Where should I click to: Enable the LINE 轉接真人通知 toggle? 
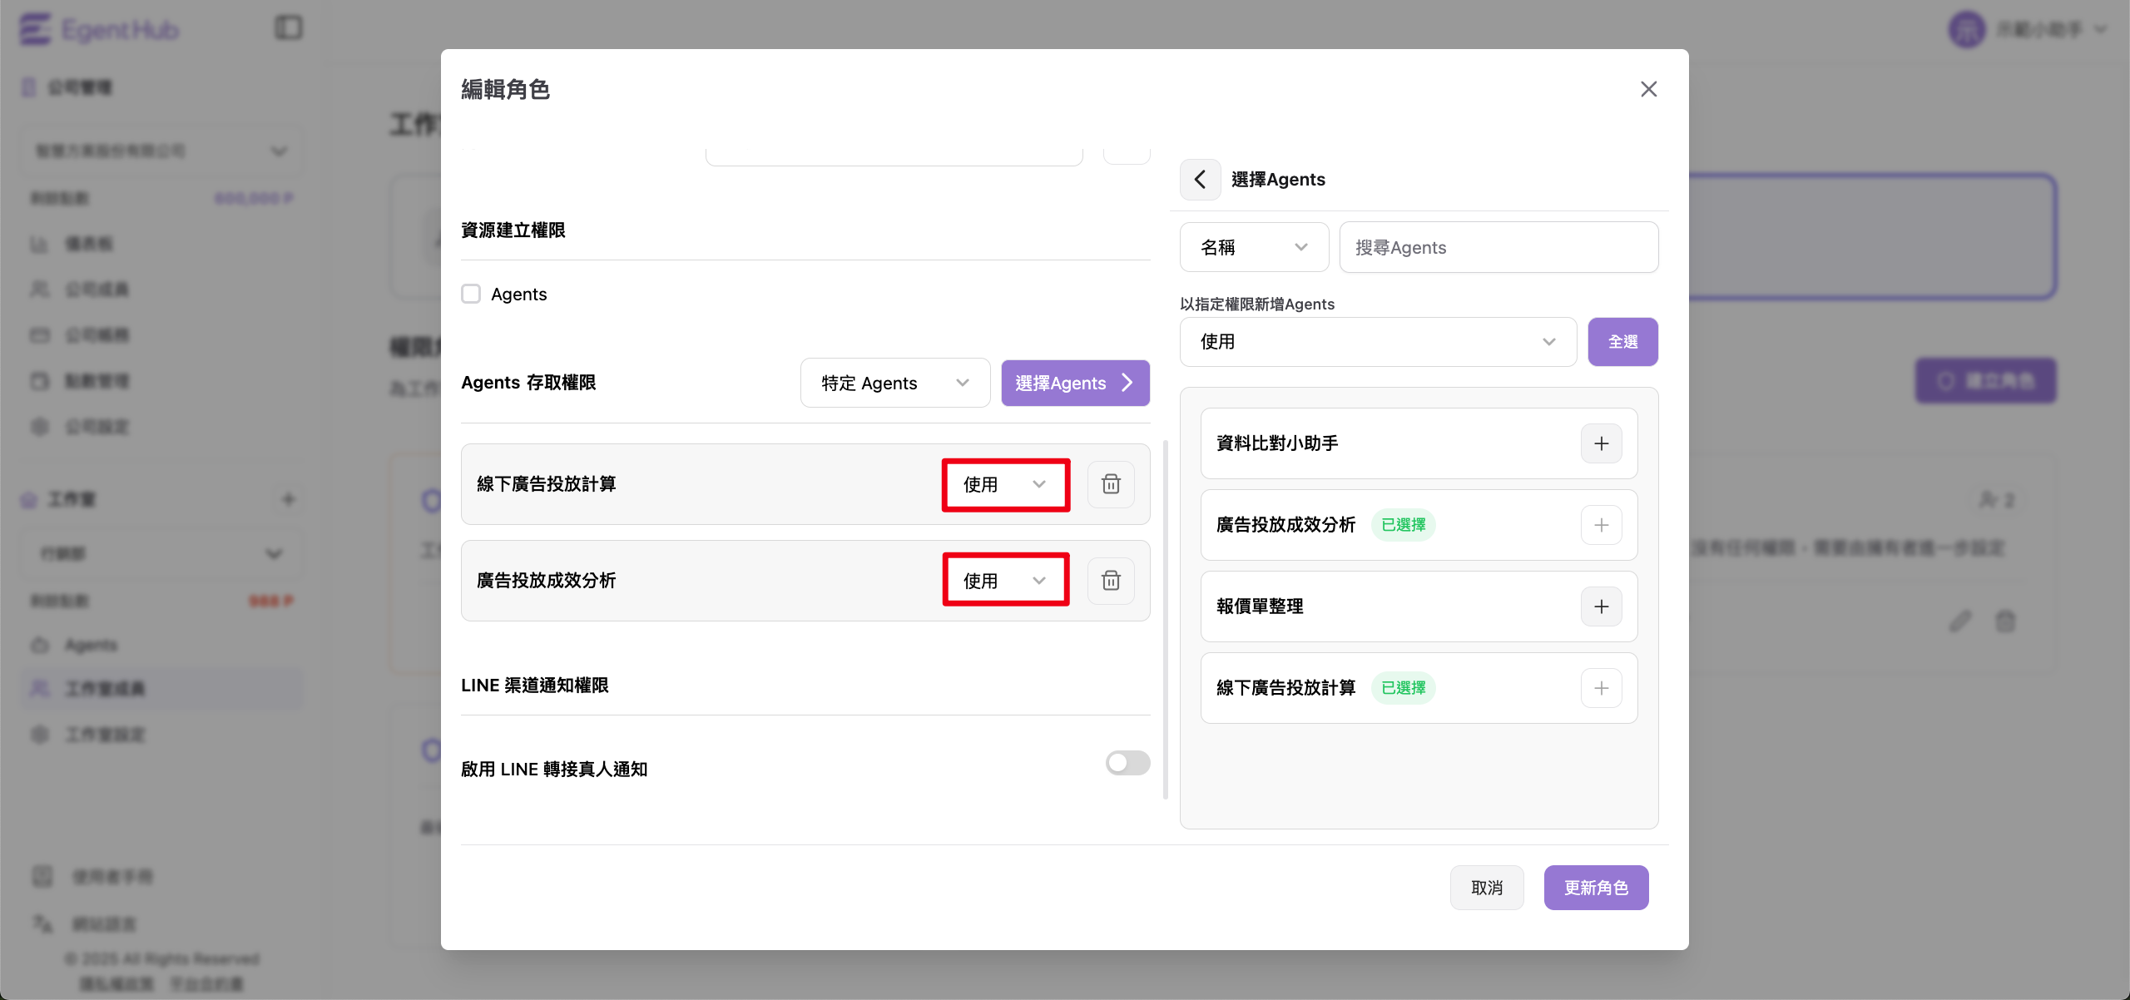1127,763
